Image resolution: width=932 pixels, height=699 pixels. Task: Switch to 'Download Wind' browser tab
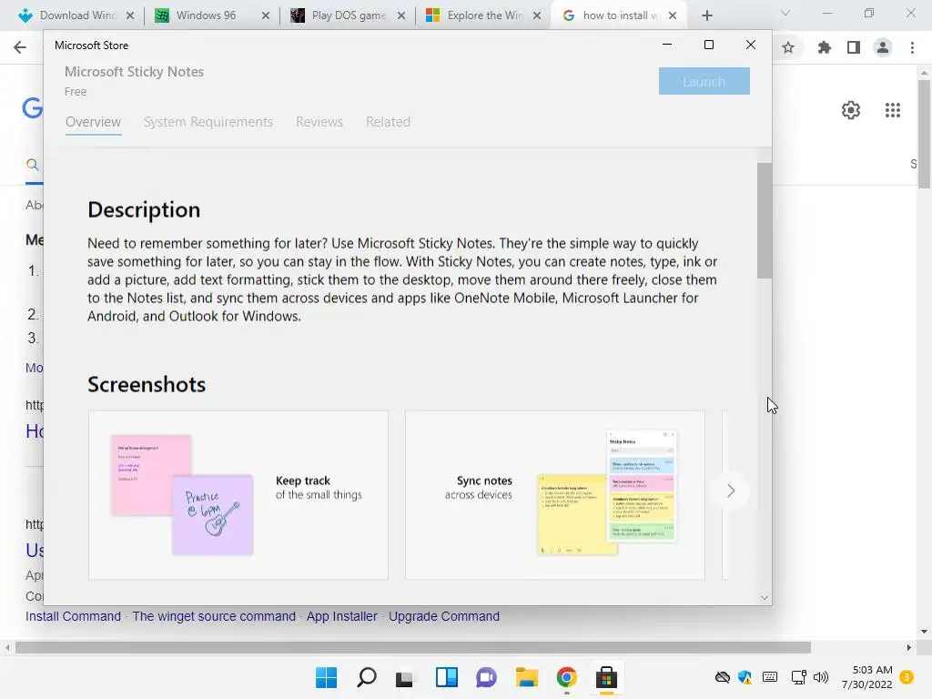pyautogui.click(x=78, y=15)
